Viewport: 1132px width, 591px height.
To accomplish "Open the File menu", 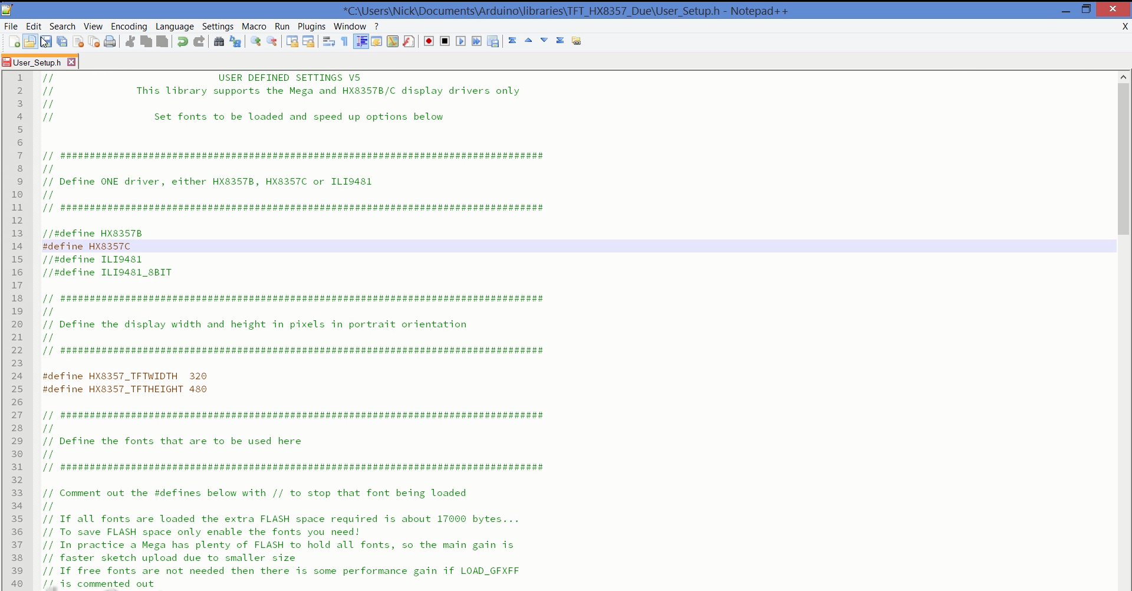I will pos(11,27).
